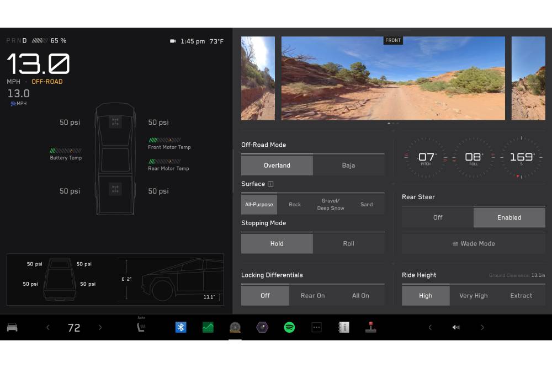
Task: Click the Surface info icon
Action: (270, 184)
